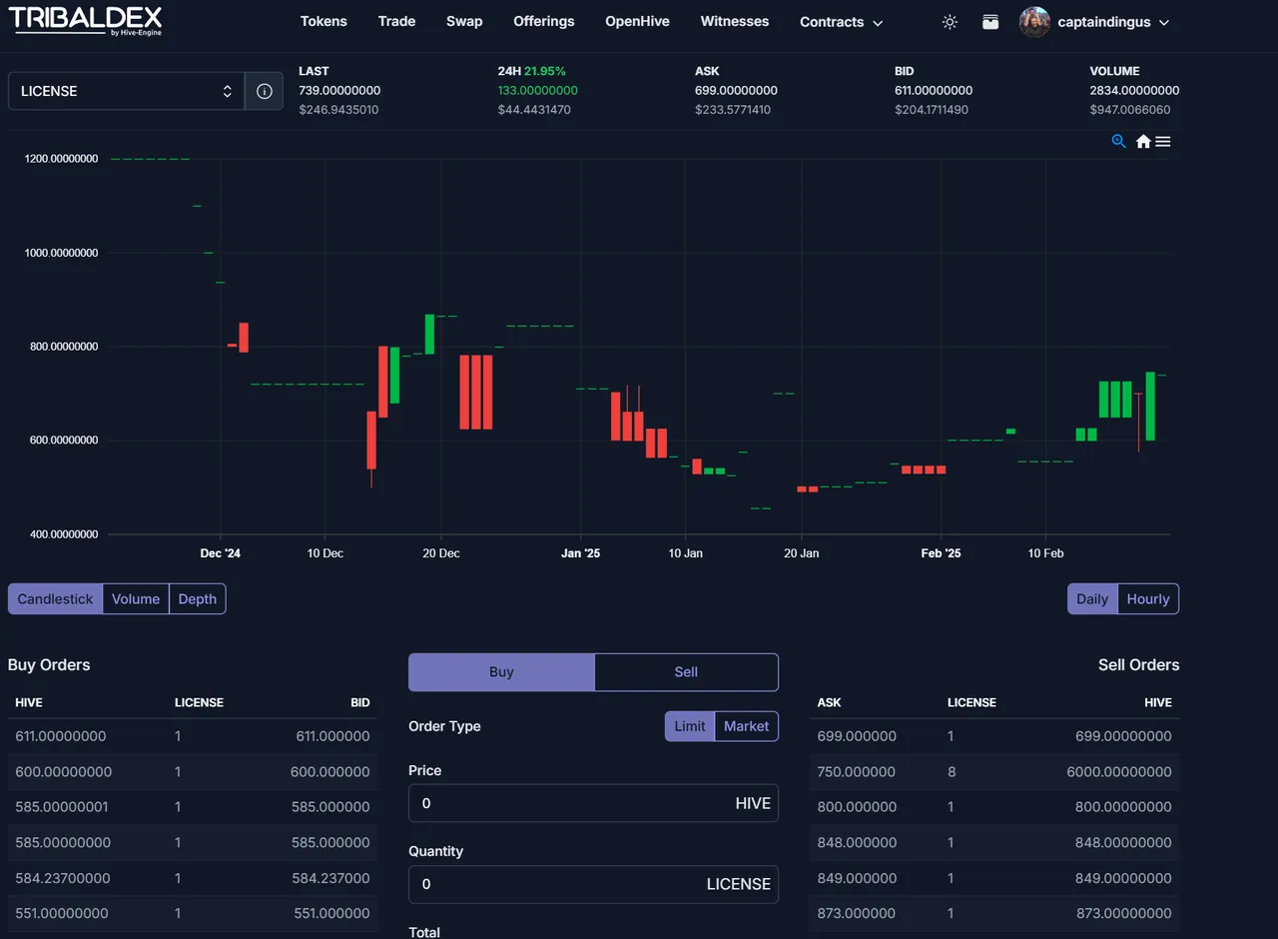
Task: Click sell order ask 800.000000
Action: 857,807
